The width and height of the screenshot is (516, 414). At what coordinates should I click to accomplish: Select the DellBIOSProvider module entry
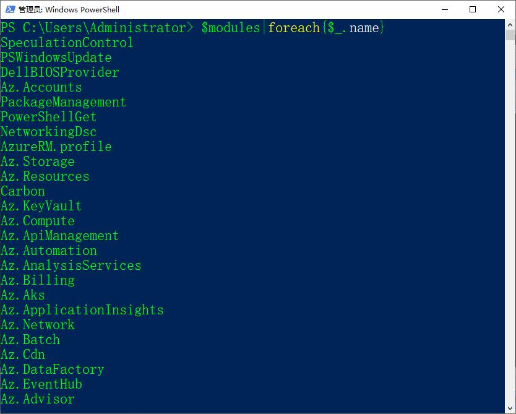coord(59,72)
